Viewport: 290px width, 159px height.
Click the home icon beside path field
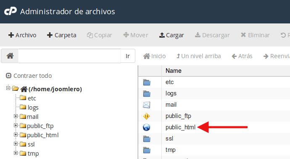pos(10,56)
